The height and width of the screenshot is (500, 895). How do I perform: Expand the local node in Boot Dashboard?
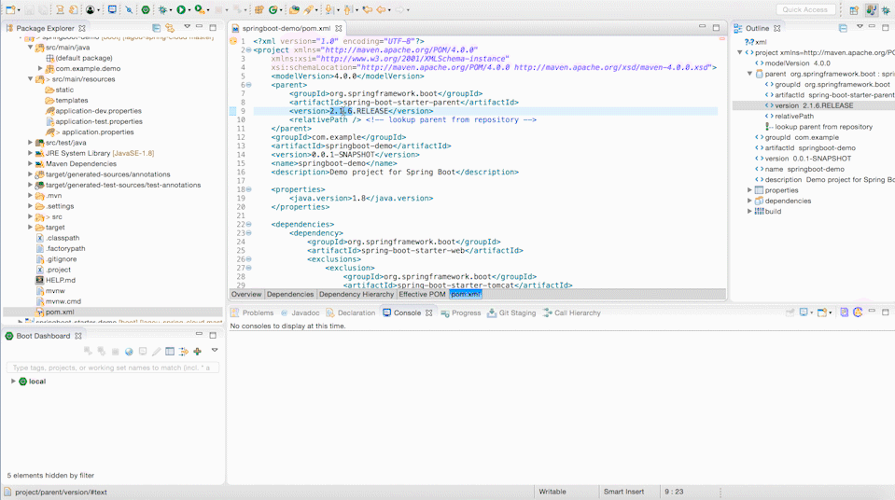tap(13, 382)
